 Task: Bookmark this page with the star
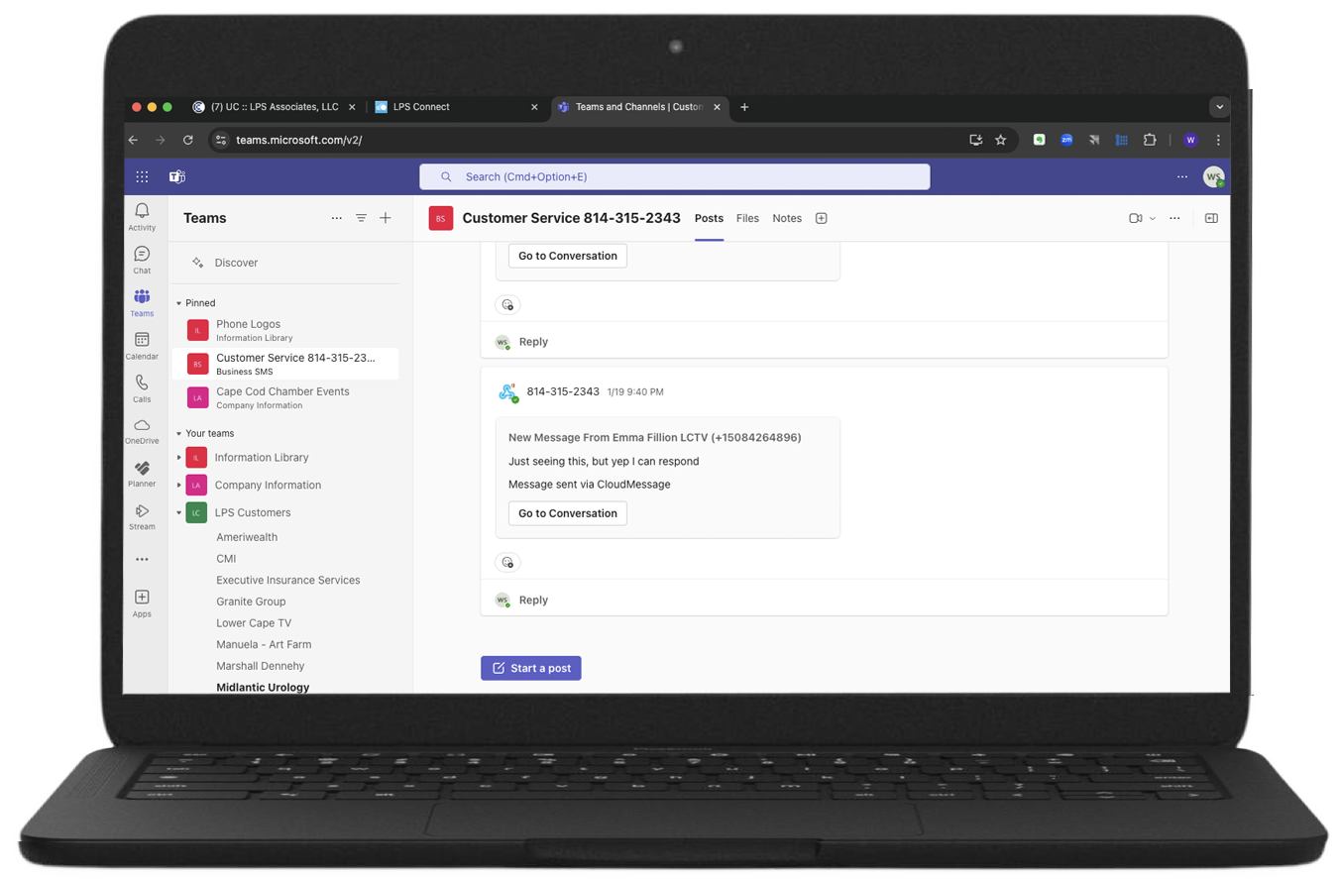pyautogui.click(x=1001, y=140)
